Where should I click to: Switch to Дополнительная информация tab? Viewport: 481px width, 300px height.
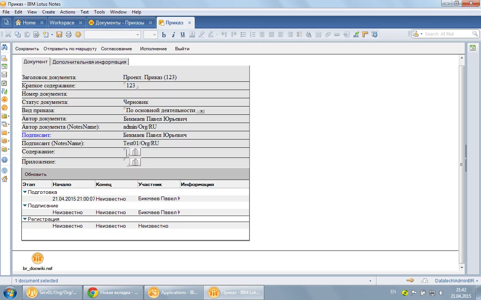click(89, 62)
